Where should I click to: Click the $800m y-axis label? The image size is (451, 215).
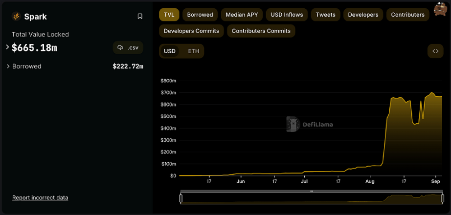coord(168,81)
